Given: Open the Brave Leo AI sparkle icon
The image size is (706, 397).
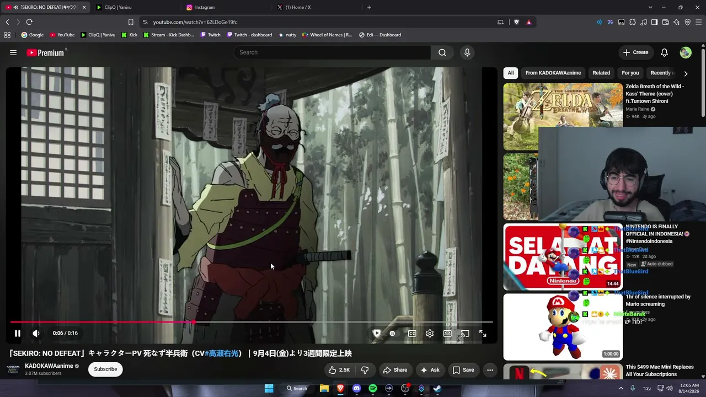Looking at the screenshot, I should (676, 22).
